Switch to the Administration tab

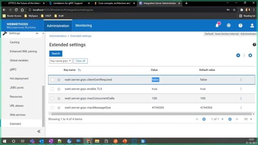click(x=58, y=26)
